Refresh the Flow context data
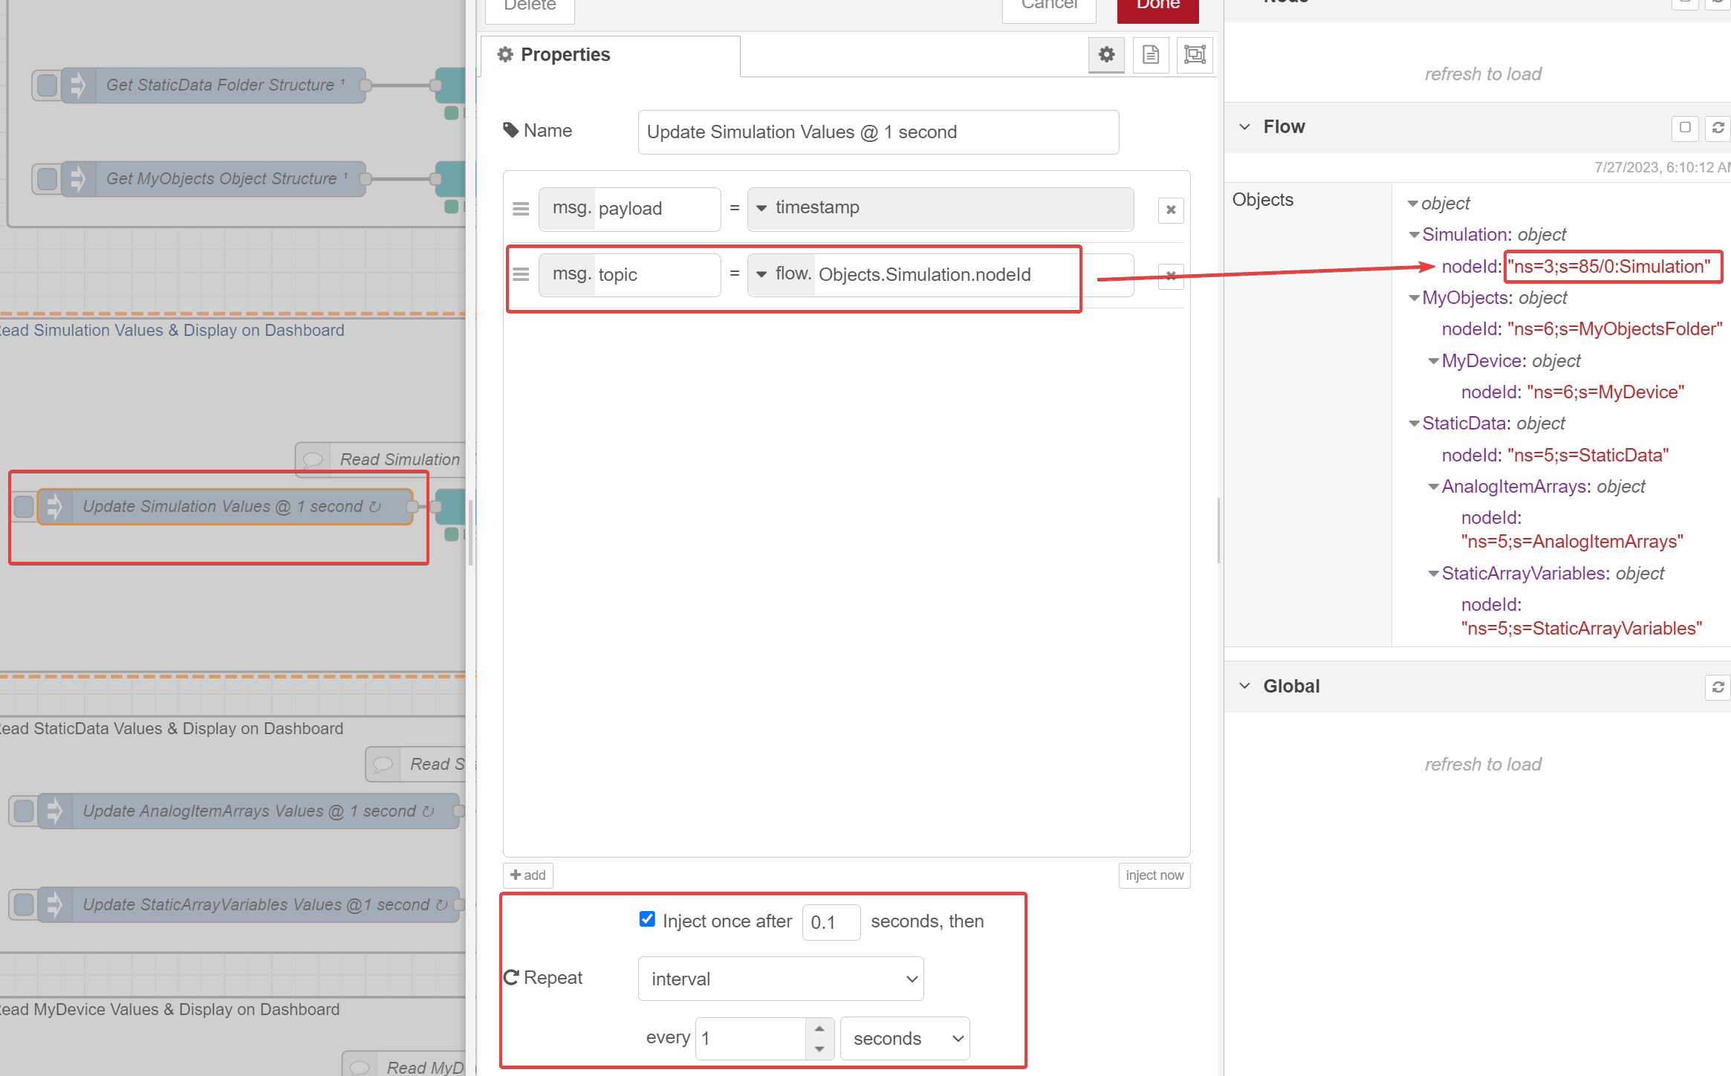This screenshot has width=1731, height=1076. pyautogui.click(x=1718, y=128)
